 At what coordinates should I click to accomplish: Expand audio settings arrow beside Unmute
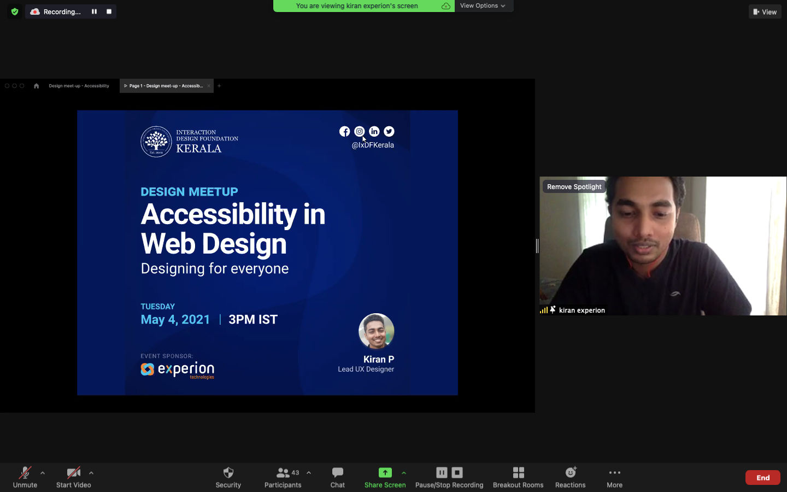[43, 473]
